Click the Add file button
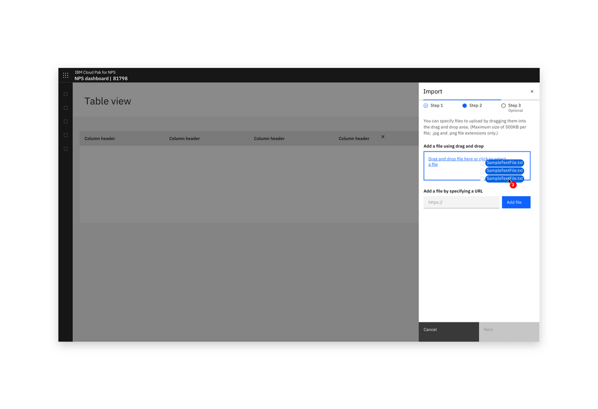Image resolution: width=598 pixels, height=409 pixels. (x=516, y=202)
